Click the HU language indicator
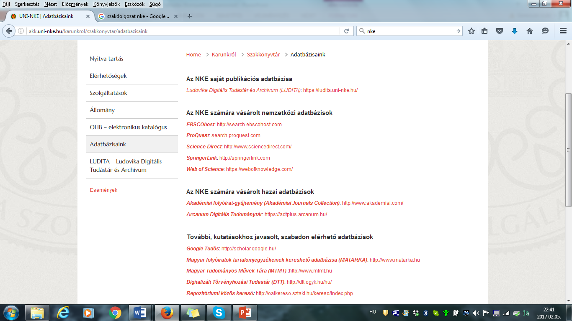The image size is (572, 321). [373, 312]
